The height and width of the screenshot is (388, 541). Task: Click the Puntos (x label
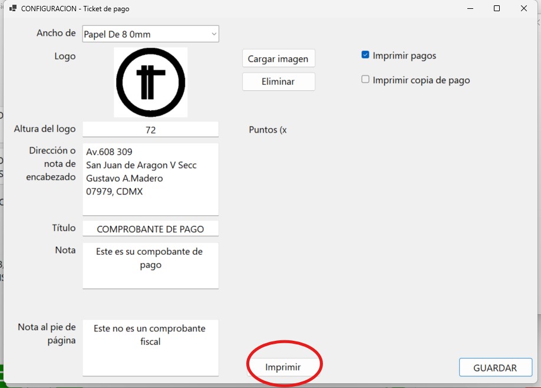coord(268,130)
